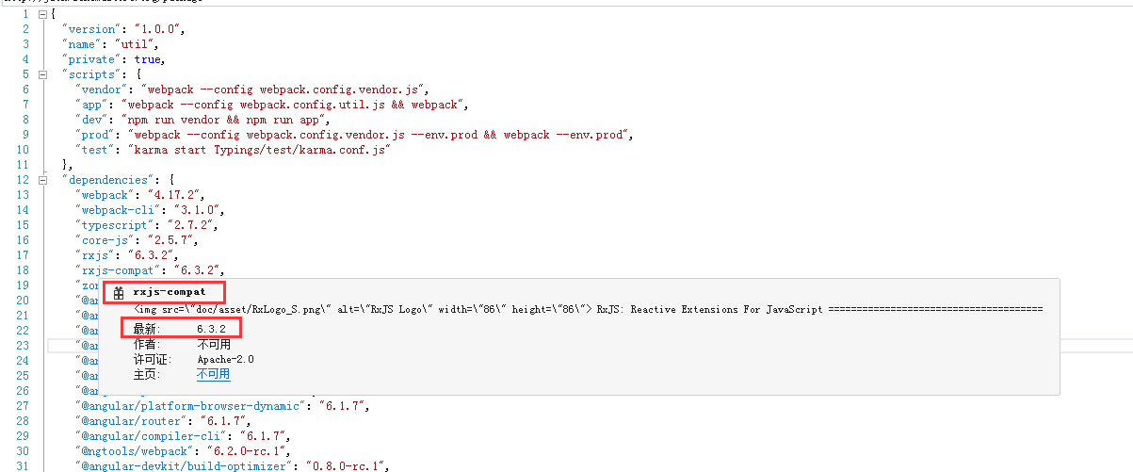Click the "typescript" version value "2.7.2"

click(187, 225)
